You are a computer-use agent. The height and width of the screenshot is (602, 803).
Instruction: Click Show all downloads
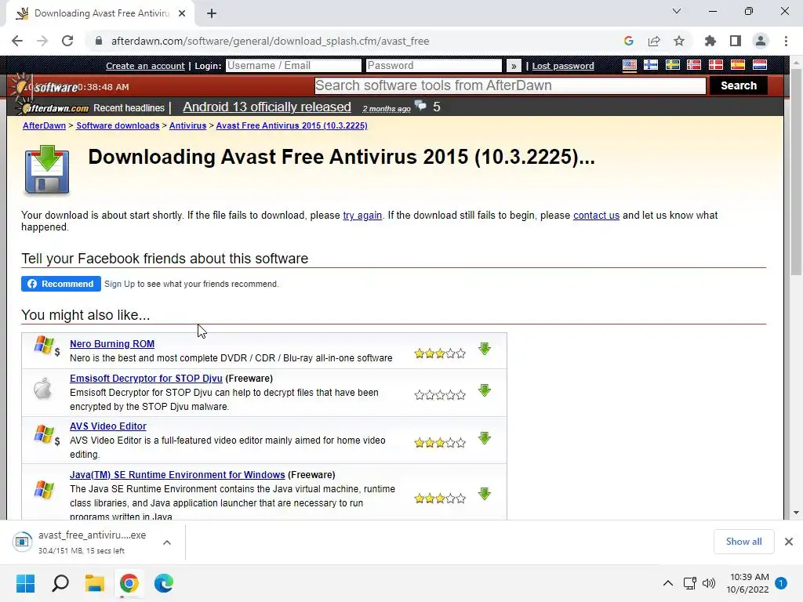(743, 542)
